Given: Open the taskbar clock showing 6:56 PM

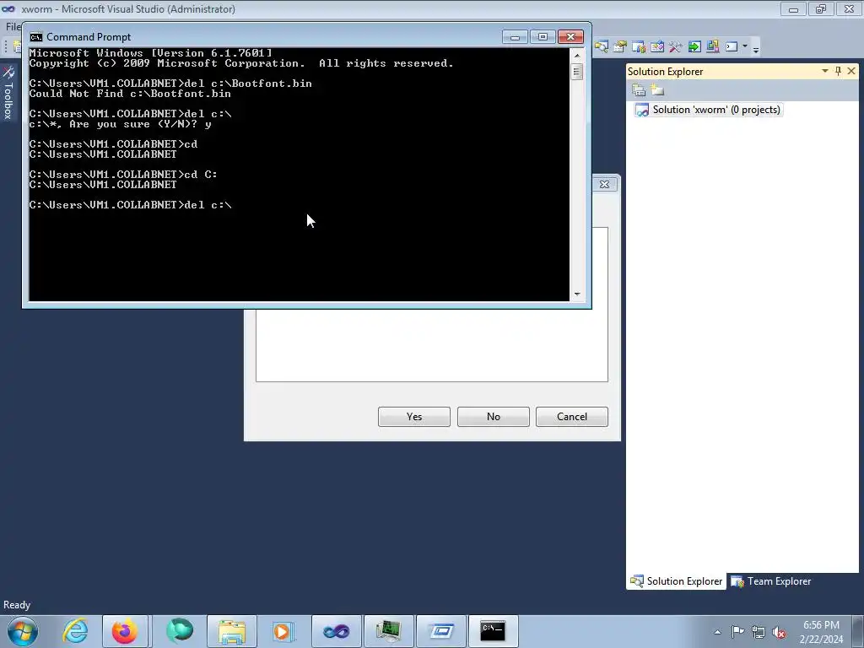Looking at the screenshot, I should point(821,632).
